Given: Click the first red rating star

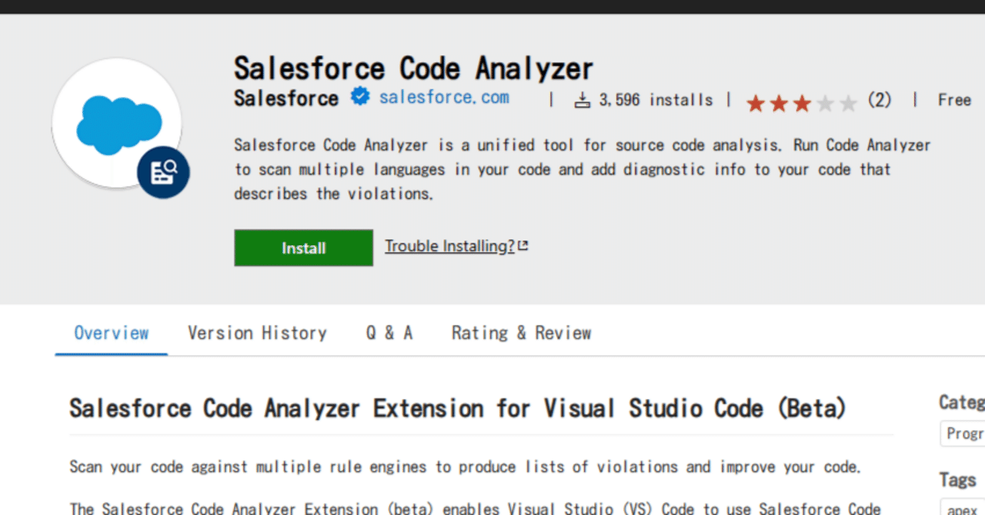Looking at the screenshot, I should pos(756,102).
